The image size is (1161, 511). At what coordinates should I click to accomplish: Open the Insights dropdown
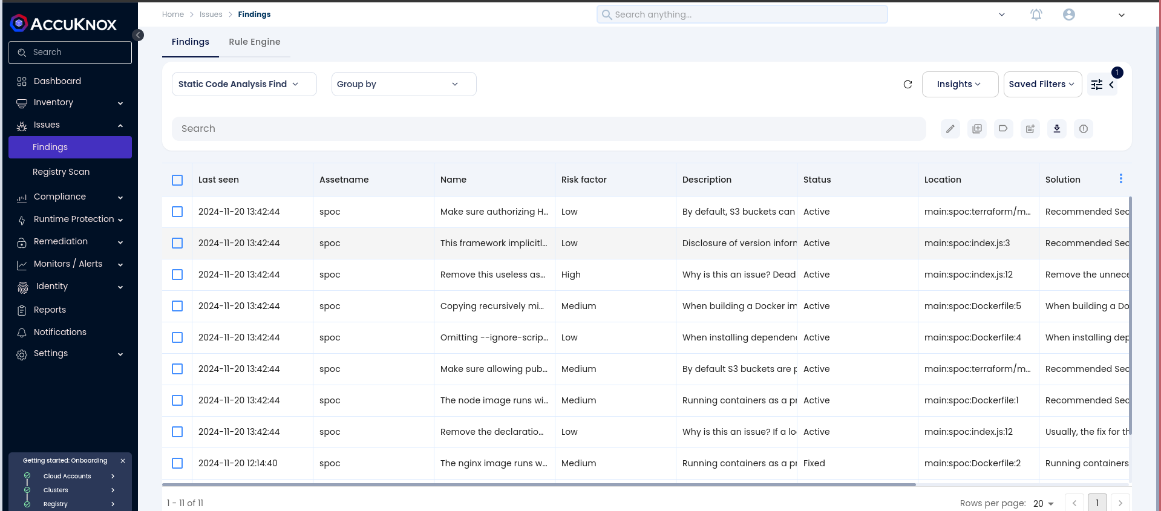(x=960, y=84)
